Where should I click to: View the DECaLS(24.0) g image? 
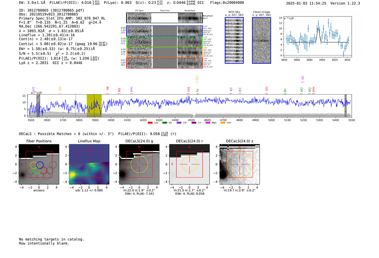(x=139, y=164)
